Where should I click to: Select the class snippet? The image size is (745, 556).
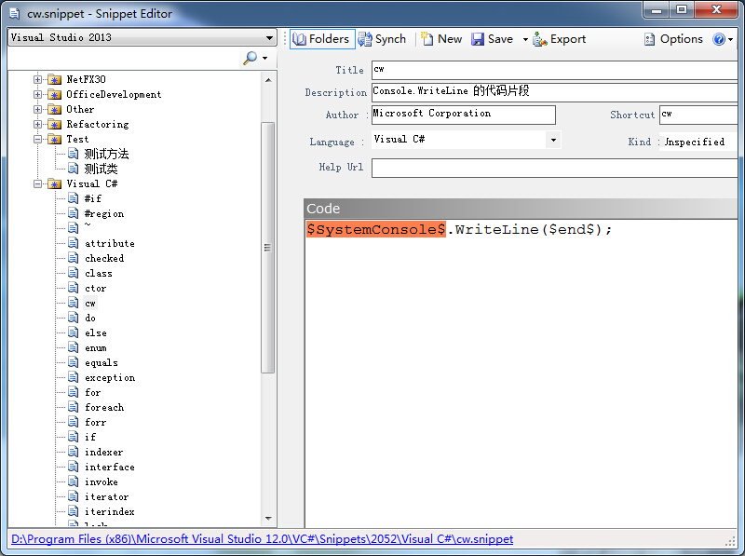tap(99, 273)
